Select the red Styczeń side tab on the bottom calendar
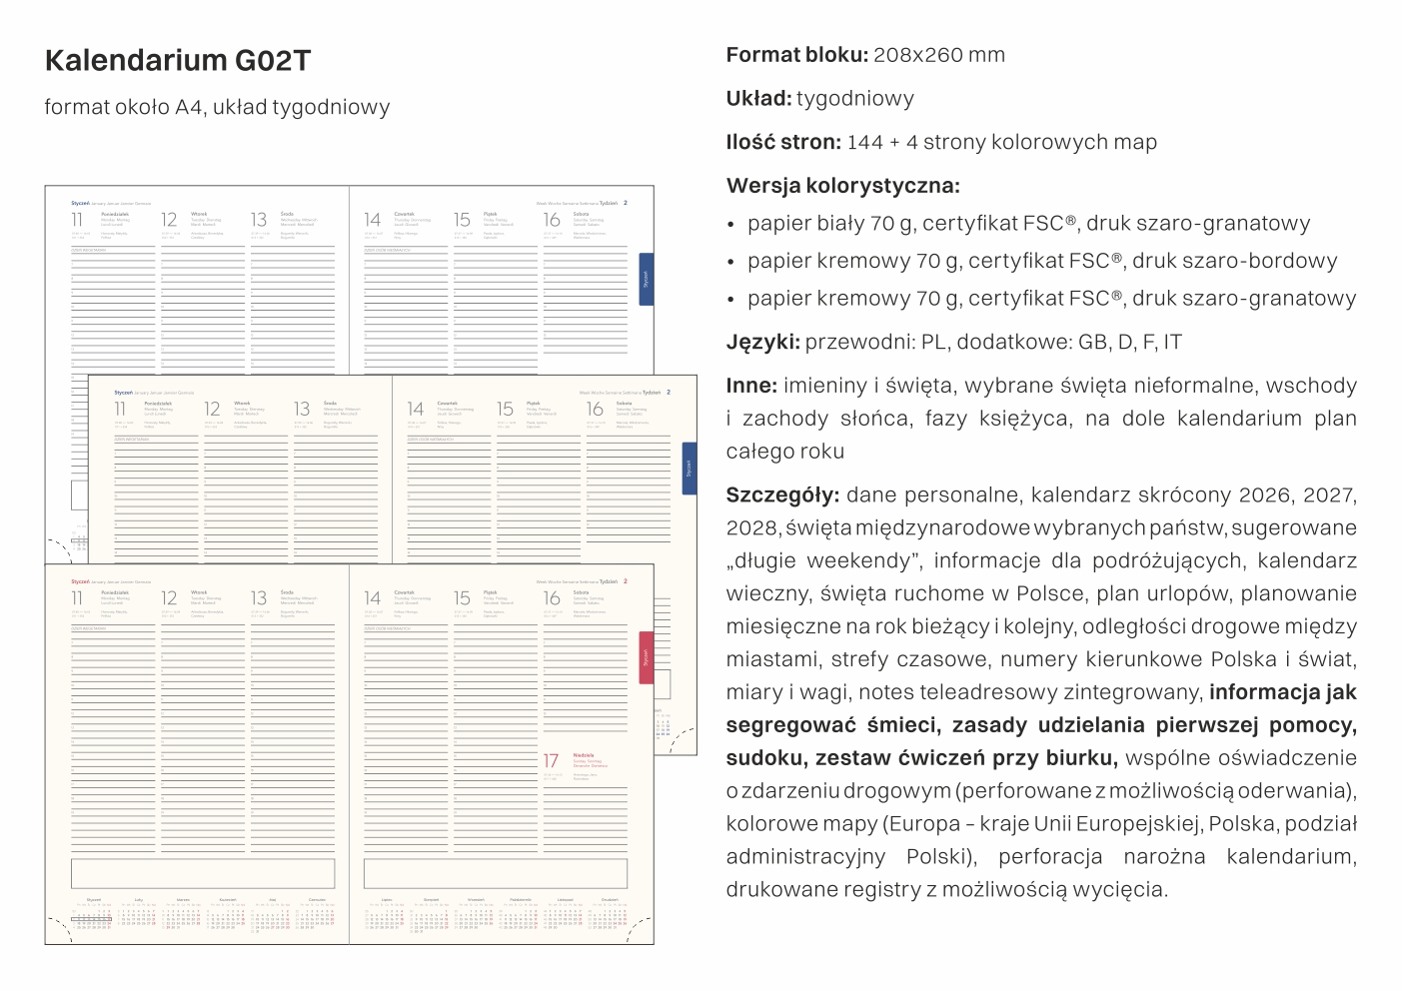1402x991 pixels. [x=647, y=657]
